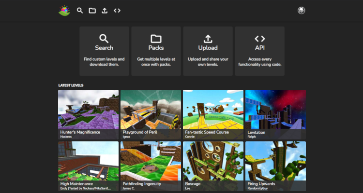Select the Firing Upwards level
363x193 pixels.
275,162
